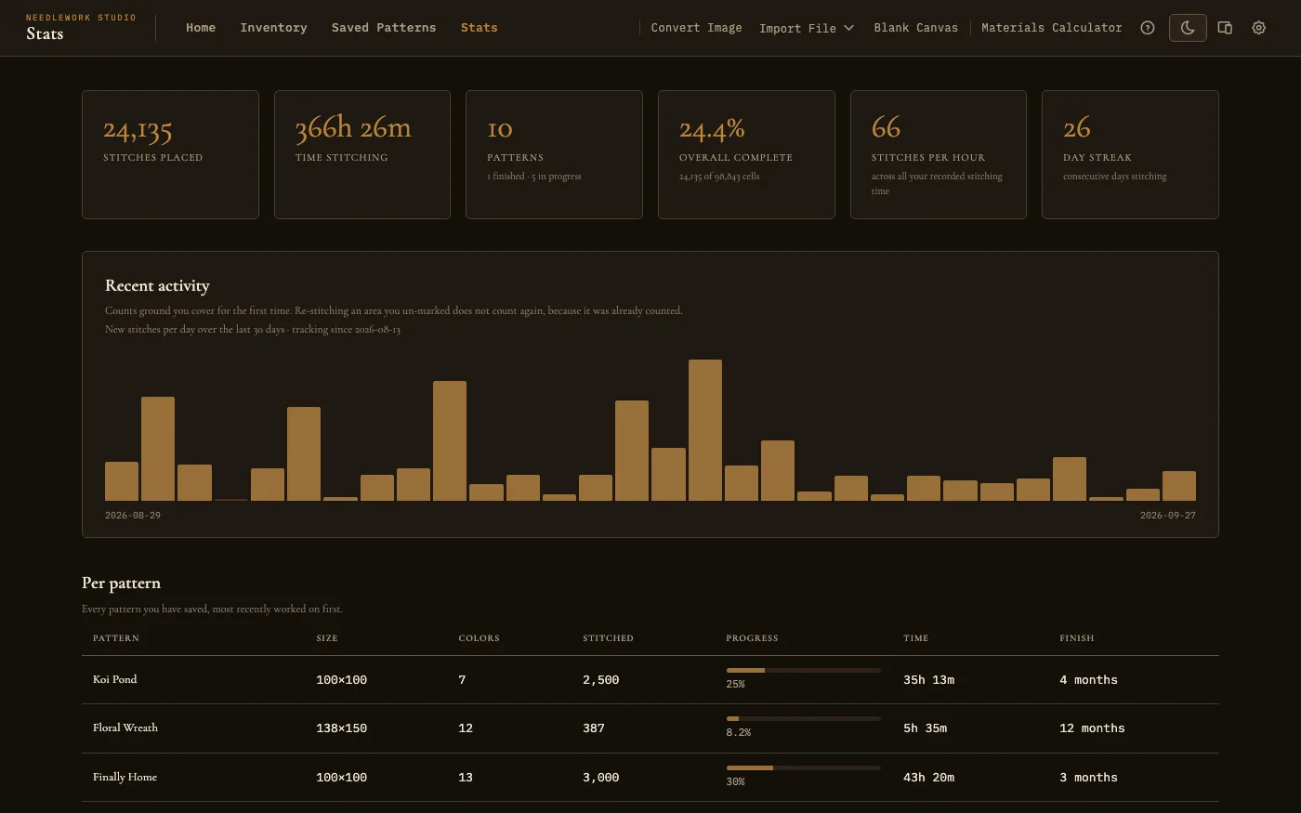Click the COLORS column header

(479, 638)
